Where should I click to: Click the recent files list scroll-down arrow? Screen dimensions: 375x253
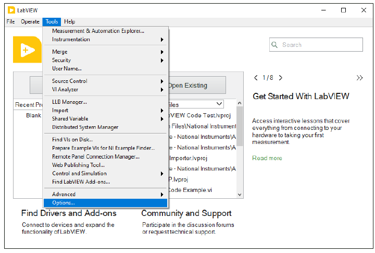pos(240,195)
